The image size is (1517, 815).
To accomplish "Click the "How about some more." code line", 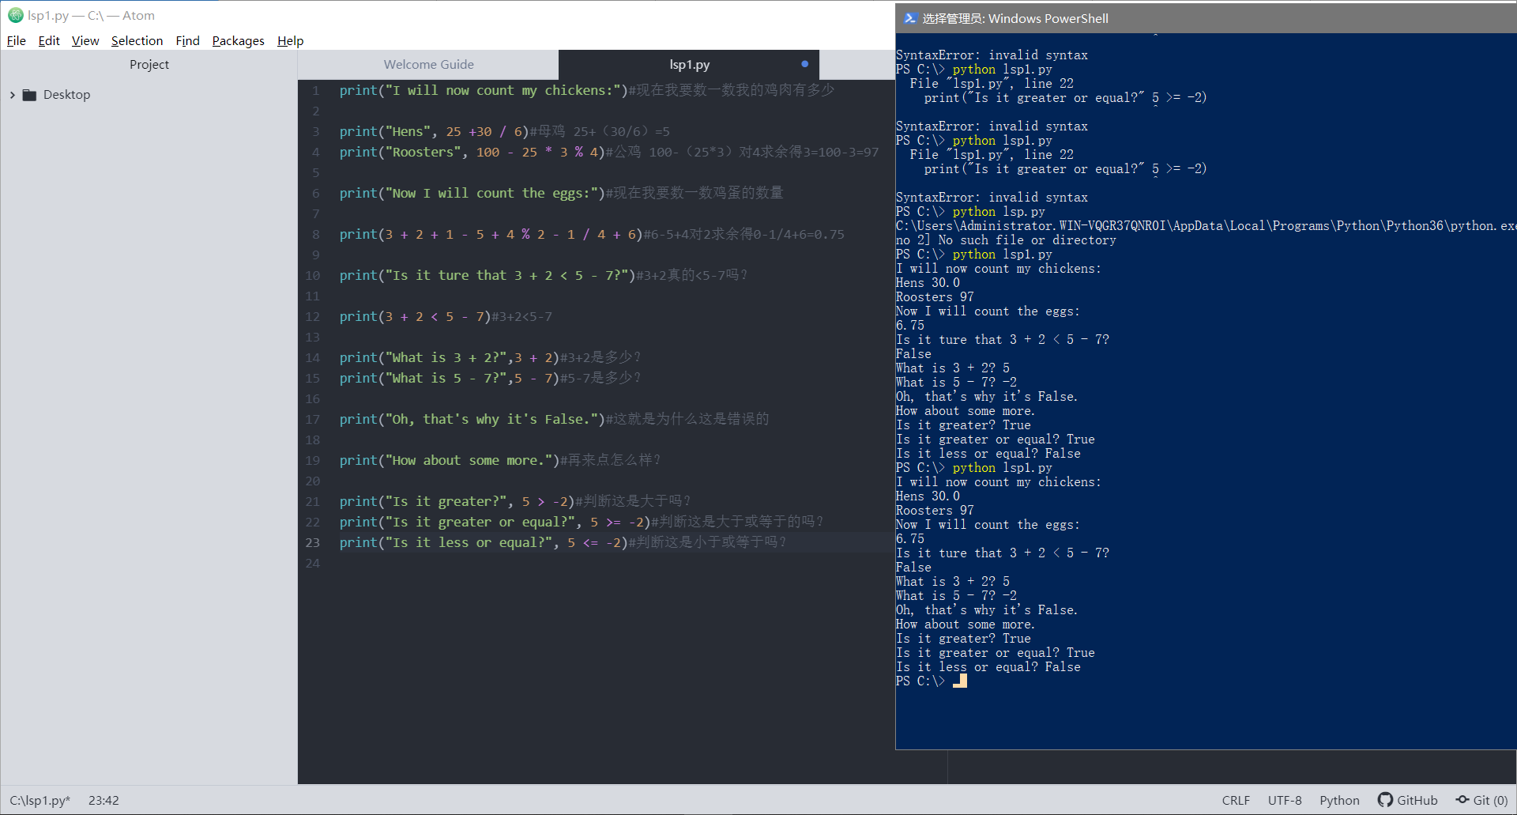I will click(499, 461).
